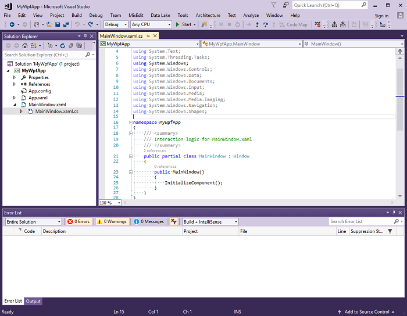Image resolution: width=407 pixels, height=316 pixels.
Task: Toggle the 0 Warnings filter
Action: pyautogui.click(x=112, y=221)
